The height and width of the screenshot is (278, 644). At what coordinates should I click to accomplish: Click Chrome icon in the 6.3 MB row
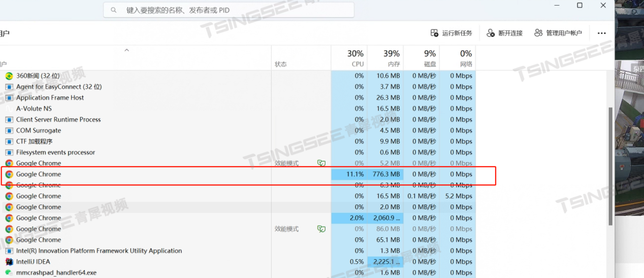click(x=9, y=185)
